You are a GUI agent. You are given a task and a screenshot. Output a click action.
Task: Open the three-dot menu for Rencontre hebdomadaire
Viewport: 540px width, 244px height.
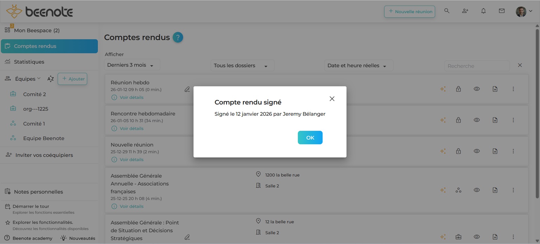pos(513,120)
